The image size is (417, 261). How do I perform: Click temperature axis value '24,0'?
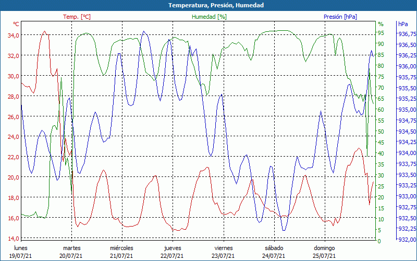pyautogui.click(x=13, y=137)
